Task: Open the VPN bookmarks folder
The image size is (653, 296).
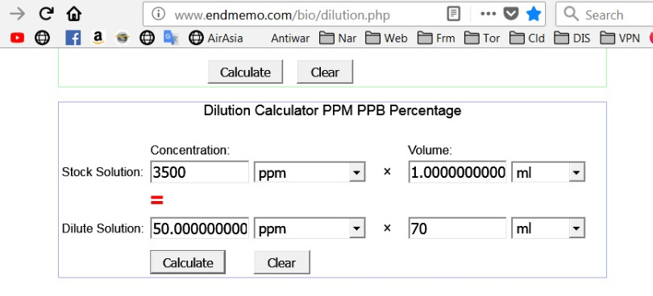Action: tap(620, 39)
